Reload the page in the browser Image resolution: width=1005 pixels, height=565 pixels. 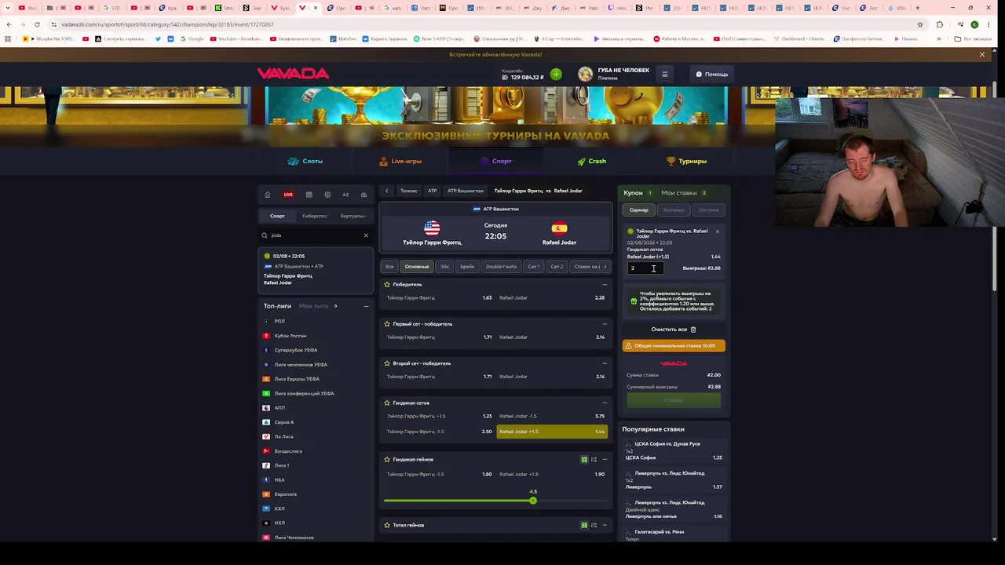tap(37, 24)
